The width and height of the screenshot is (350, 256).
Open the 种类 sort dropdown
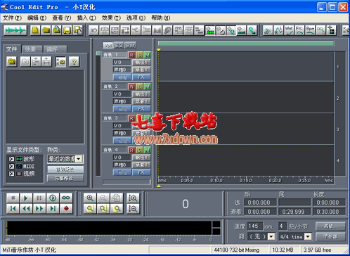coord(79,159)
